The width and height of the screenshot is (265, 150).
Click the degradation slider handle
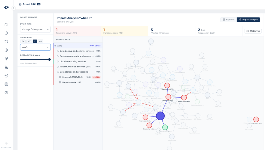point(49,59)
